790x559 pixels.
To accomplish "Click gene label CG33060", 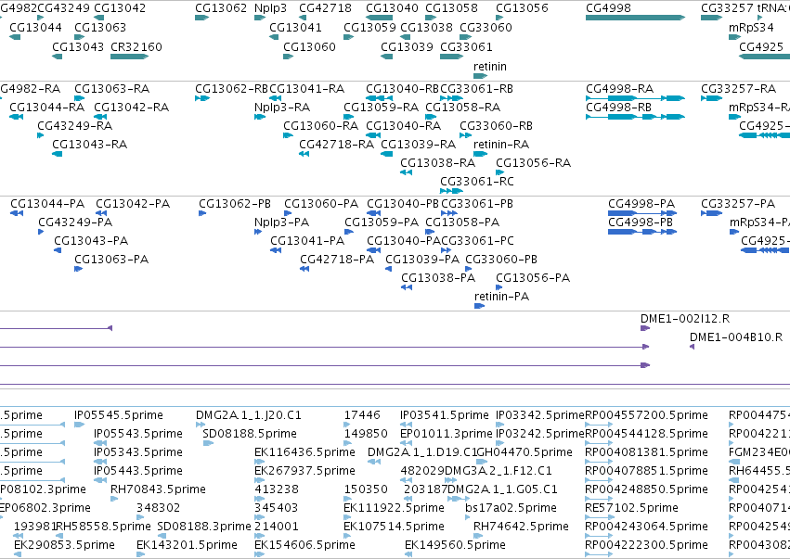I will (x=486, y=27).
